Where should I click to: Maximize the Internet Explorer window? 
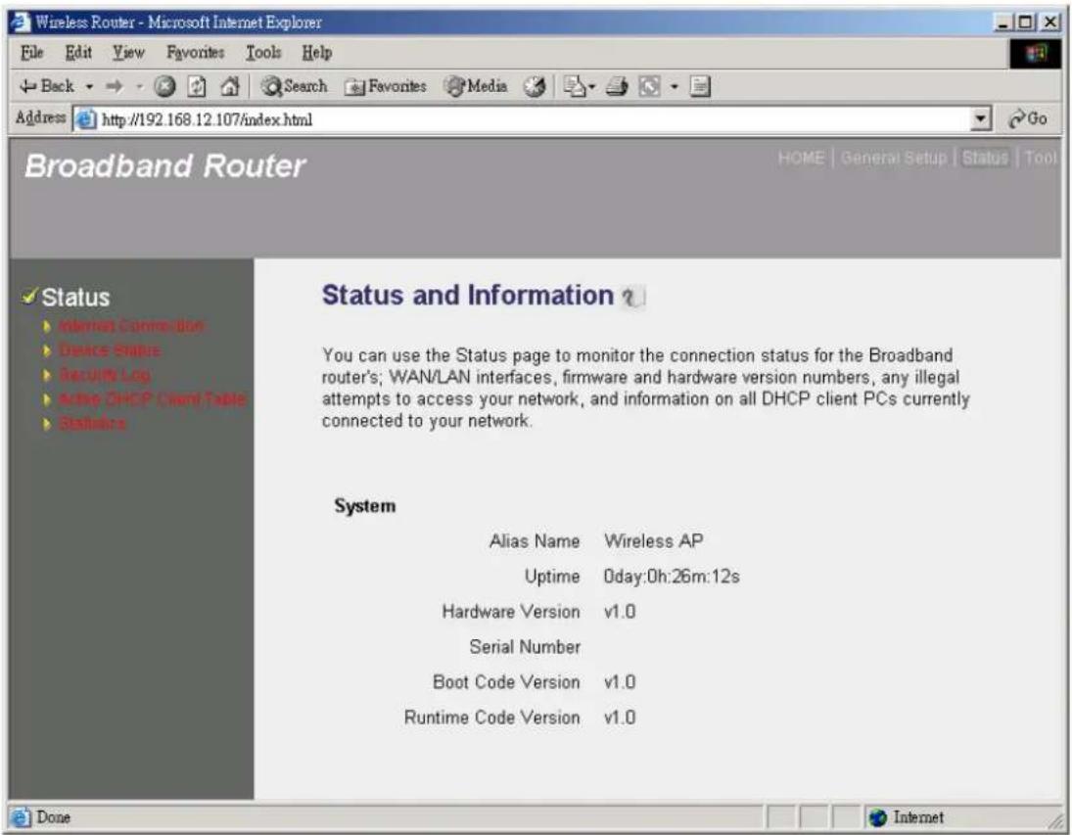click(1026, 23)
